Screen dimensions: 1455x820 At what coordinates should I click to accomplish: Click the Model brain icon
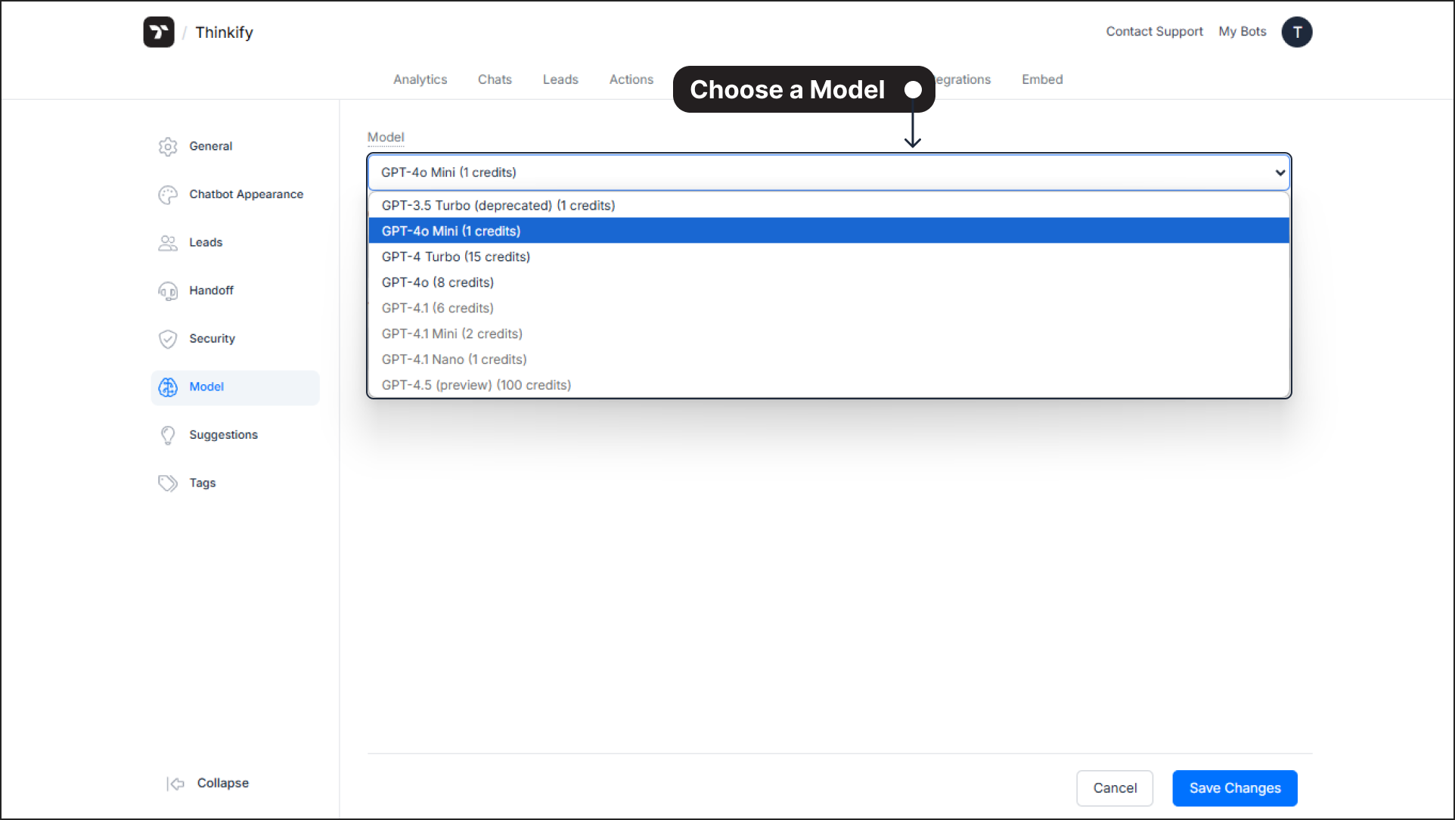click(168, 387)
